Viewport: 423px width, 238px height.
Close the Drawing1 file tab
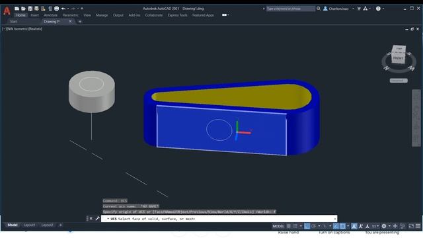[70, 21]
